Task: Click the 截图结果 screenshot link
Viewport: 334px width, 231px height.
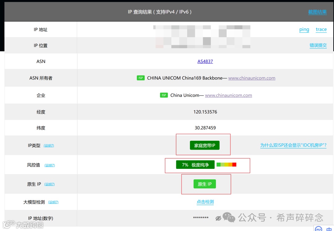Action: point(317,12)
